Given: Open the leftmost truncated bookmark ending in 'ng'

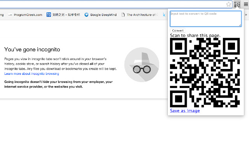Looking at the screenshot, I should pos(2,15).
